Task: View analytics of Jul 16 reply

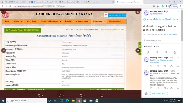Action: [x=178, y=88]
